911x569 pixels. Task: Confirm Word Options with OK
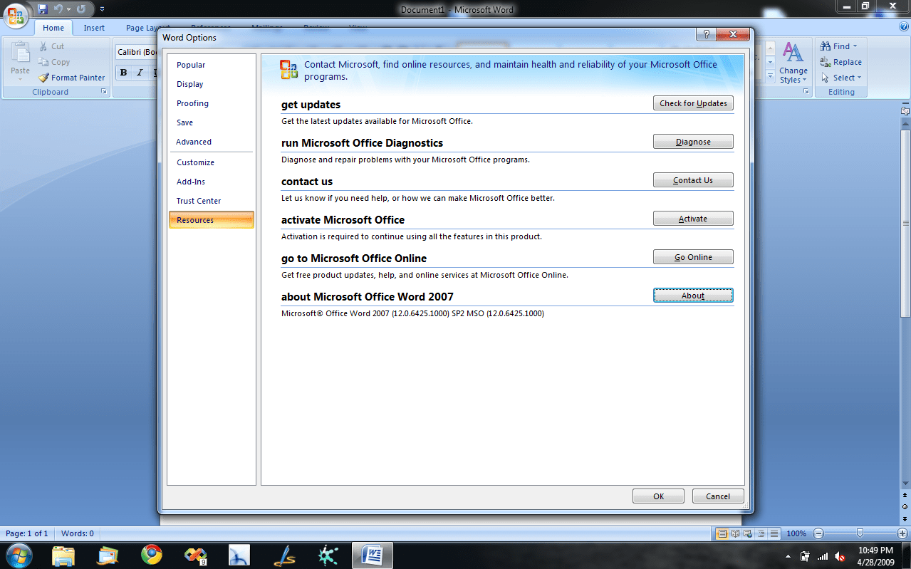click(658, 496)
